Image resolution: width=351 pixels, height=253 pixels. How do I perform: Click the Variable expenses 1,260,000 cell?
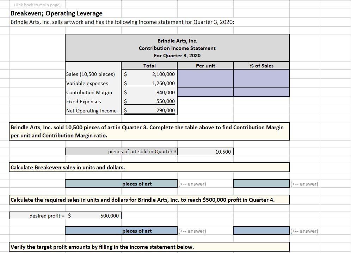click(x=149, y=83)
